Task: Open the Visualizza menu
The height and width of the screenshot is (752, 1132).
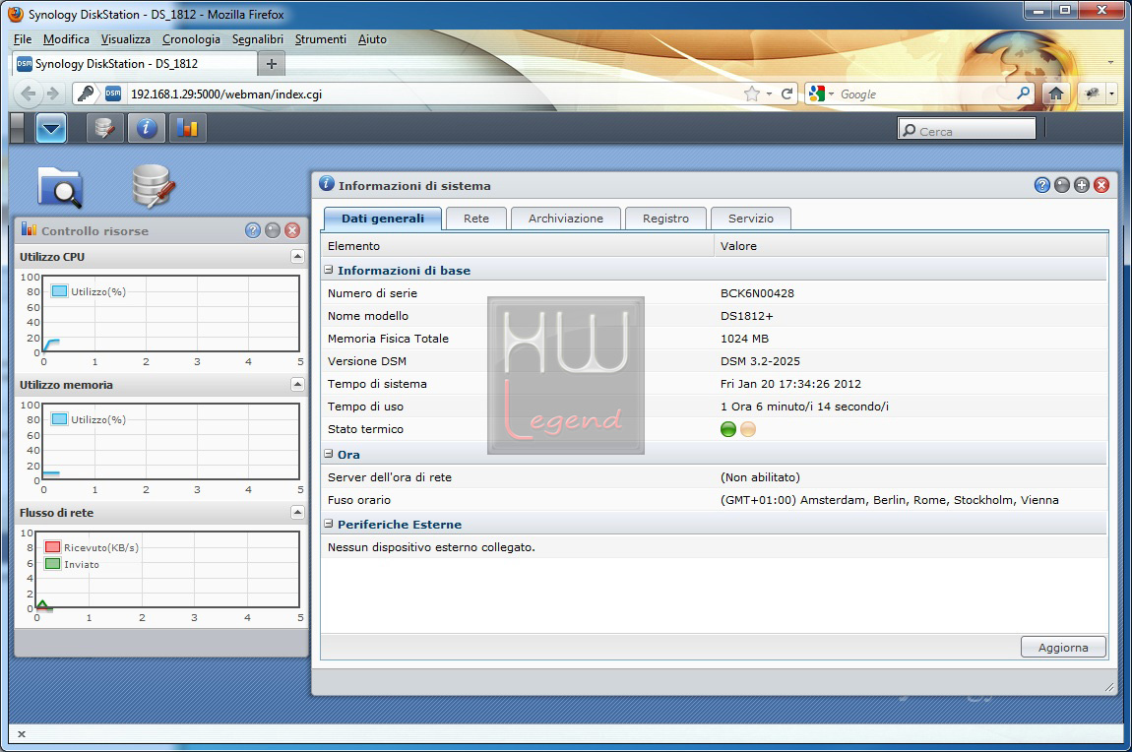Action: click(126, 39)
